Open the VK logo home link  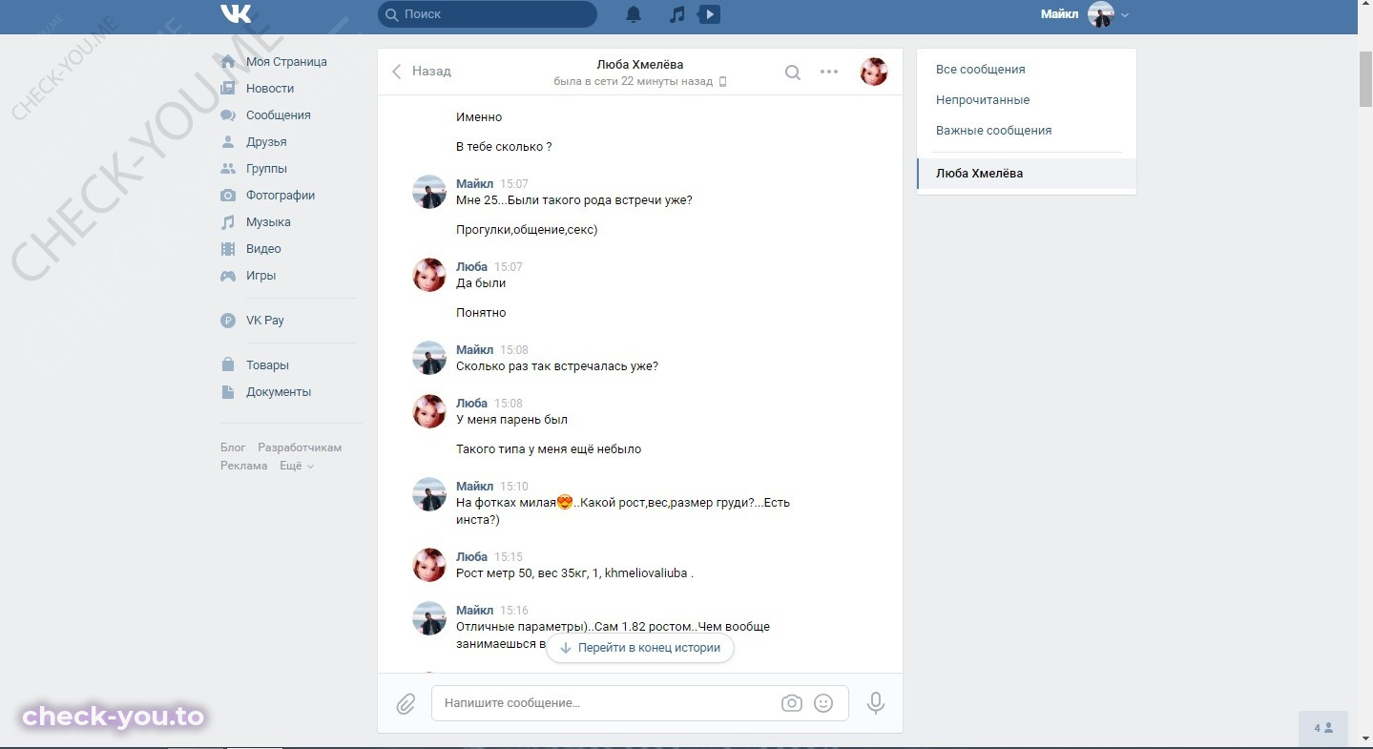click(236, 13)
